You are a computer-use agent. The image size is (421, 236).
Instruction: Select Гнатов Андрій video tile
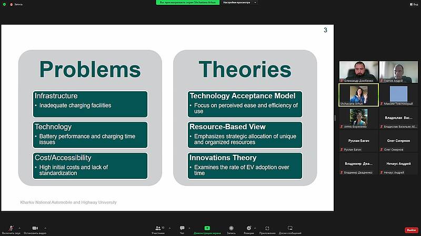[x=398, y=72]
